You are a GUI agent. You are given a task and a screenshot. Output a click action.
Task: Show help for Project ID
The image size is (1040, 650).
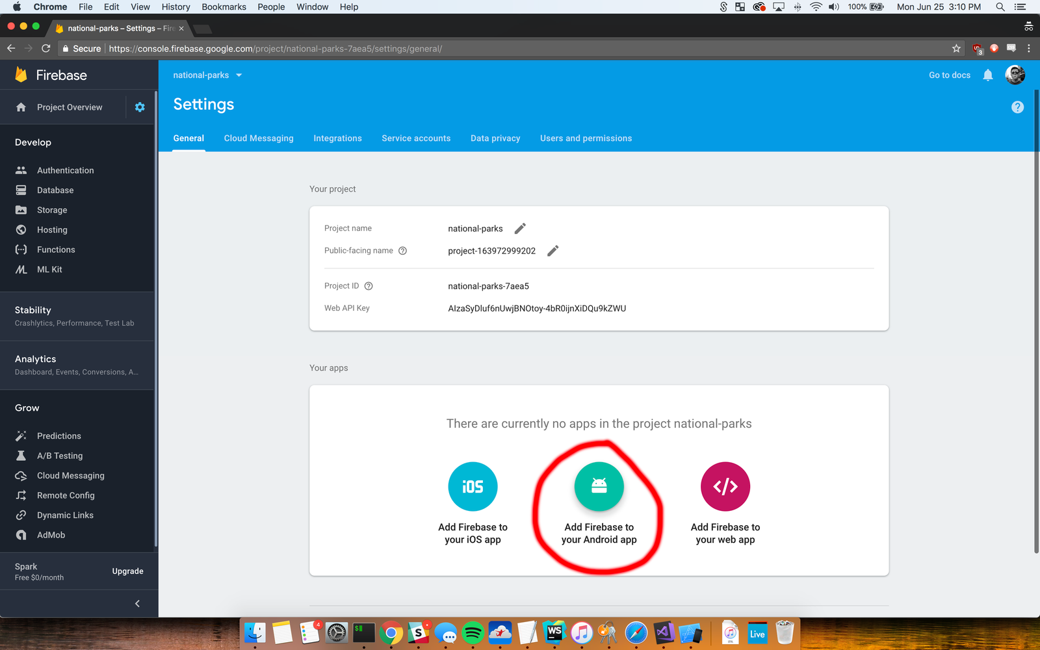(369, 286)
